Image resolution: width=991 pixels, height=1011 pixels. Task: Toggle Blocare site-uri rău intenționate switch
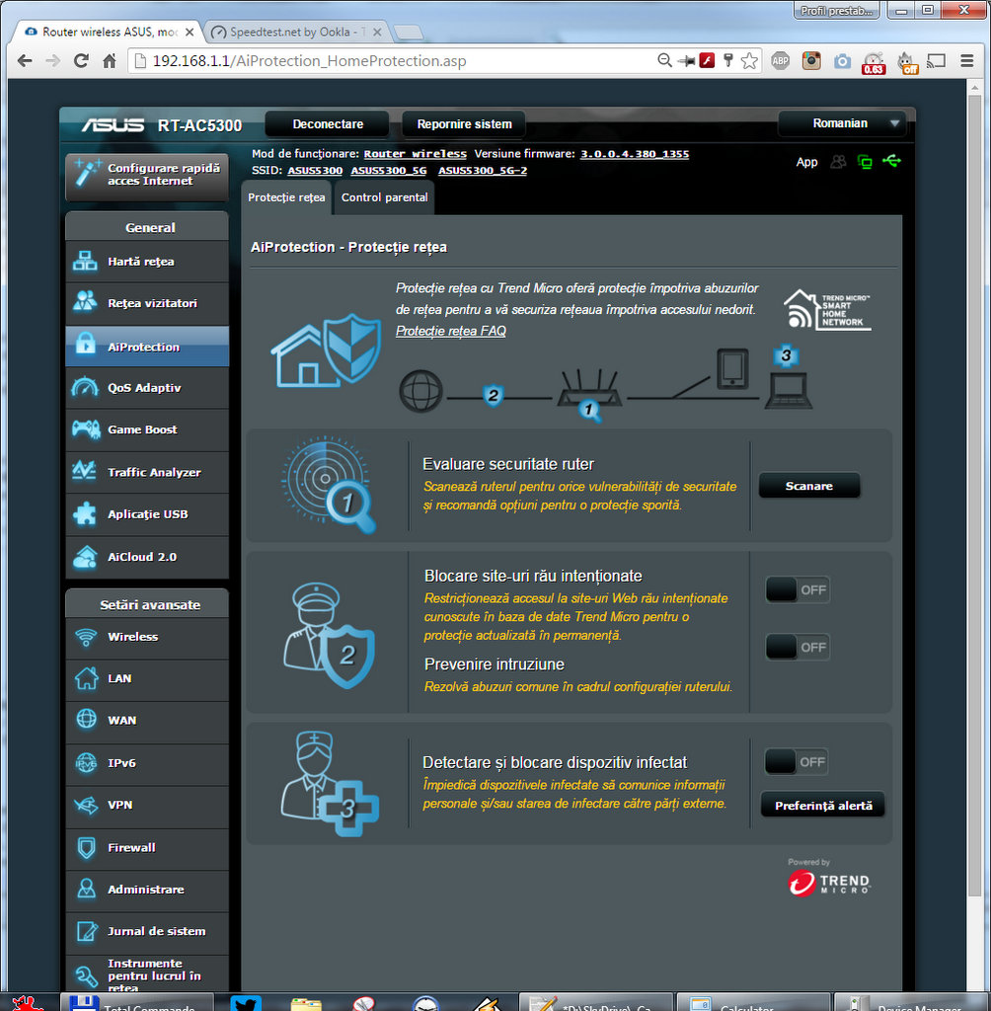pyautogui.click(x=797, y=590)
